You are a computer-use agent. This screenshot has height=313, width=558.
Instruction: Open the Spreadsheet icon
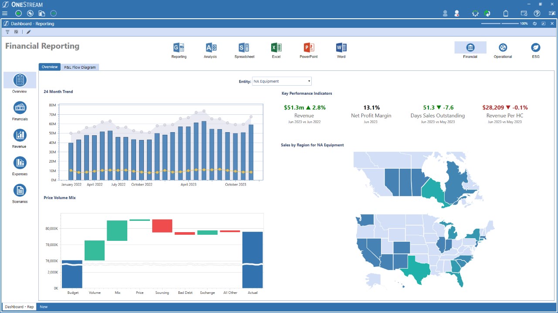(x=244, y=48)
